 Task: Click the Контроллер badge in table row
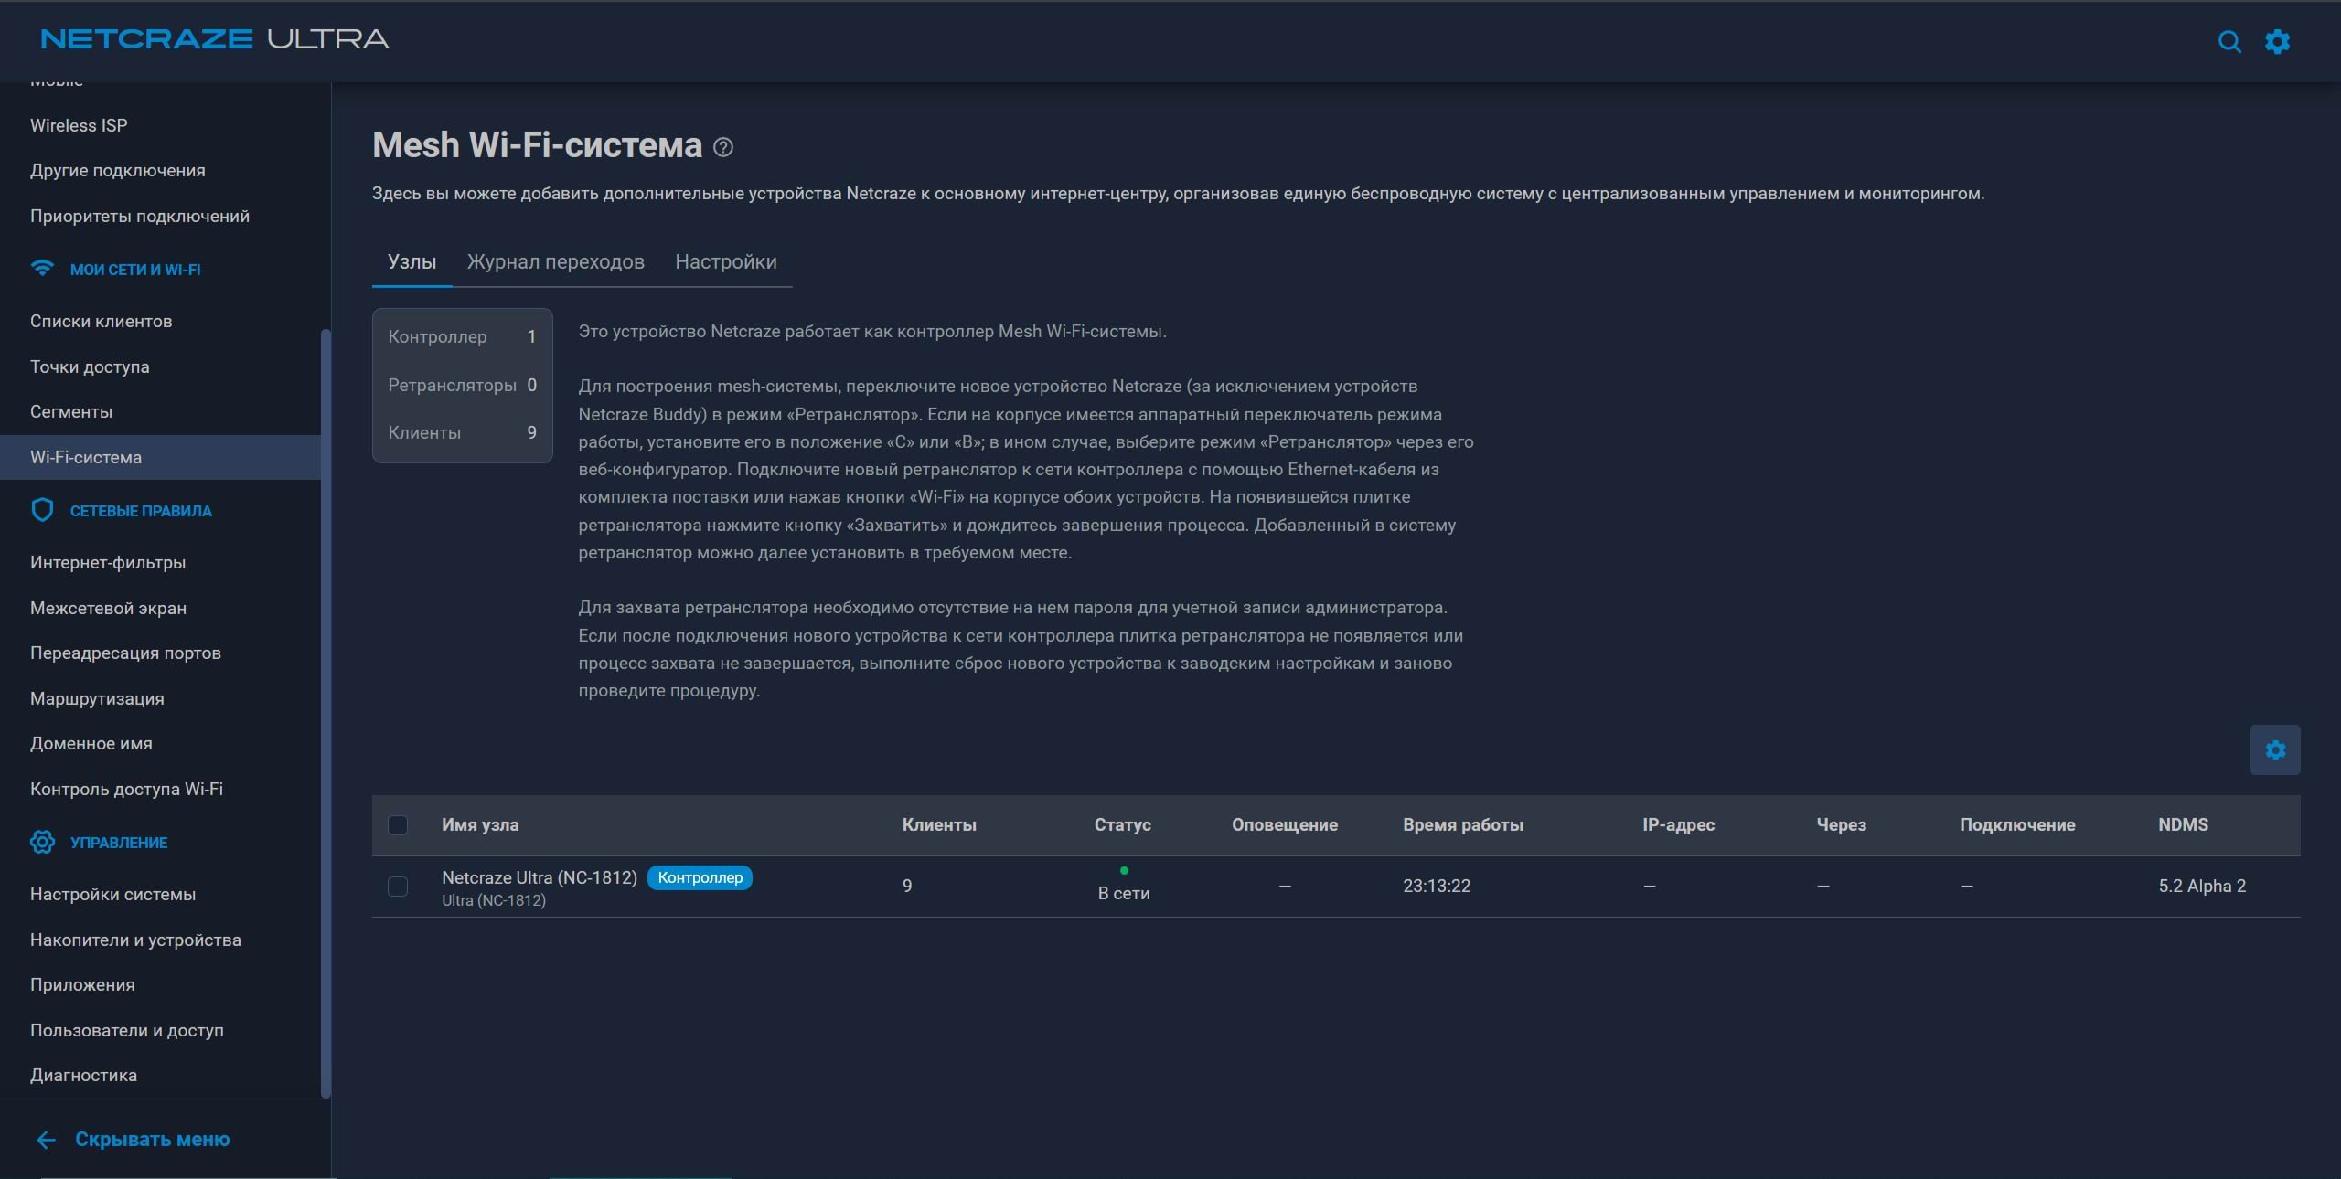(x=700, y=877)
